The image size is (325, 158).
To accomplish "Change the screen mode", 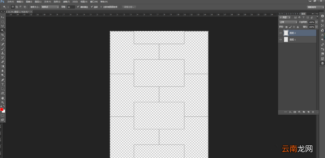I will tap(3, 120).
